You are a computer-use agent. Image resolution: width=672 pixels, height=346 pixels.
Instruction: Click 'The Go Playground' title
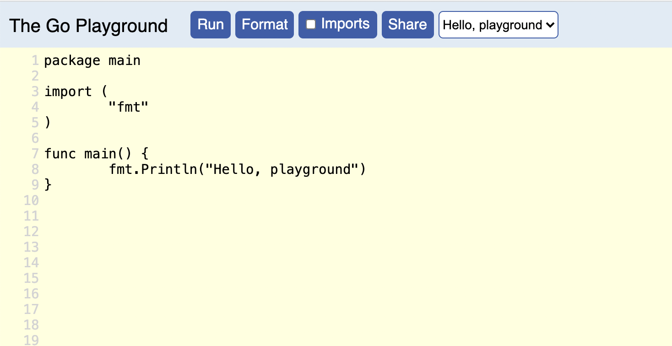(x=88, y=26)
